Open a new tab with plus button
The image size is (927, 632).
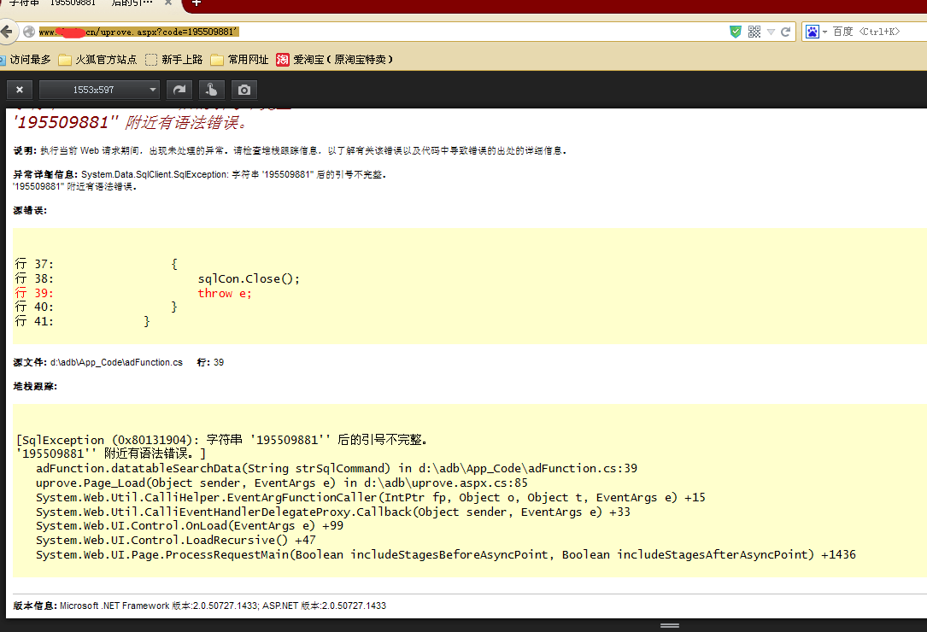tap(197, 3)
